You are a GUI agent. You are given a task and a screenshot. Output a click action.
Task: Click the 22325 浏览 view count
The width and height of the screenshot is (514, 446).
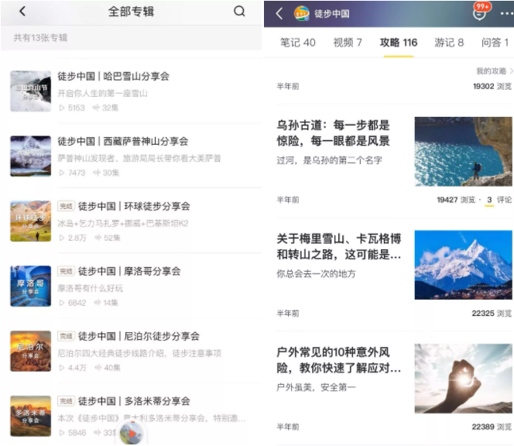click(492, 313)
